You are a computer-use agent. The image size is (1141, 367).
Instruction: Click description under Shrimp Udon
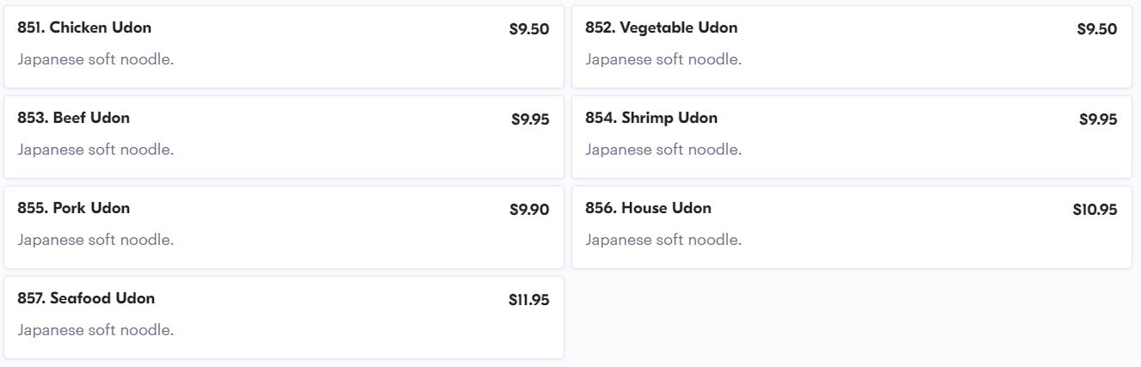tap(663, 150)
